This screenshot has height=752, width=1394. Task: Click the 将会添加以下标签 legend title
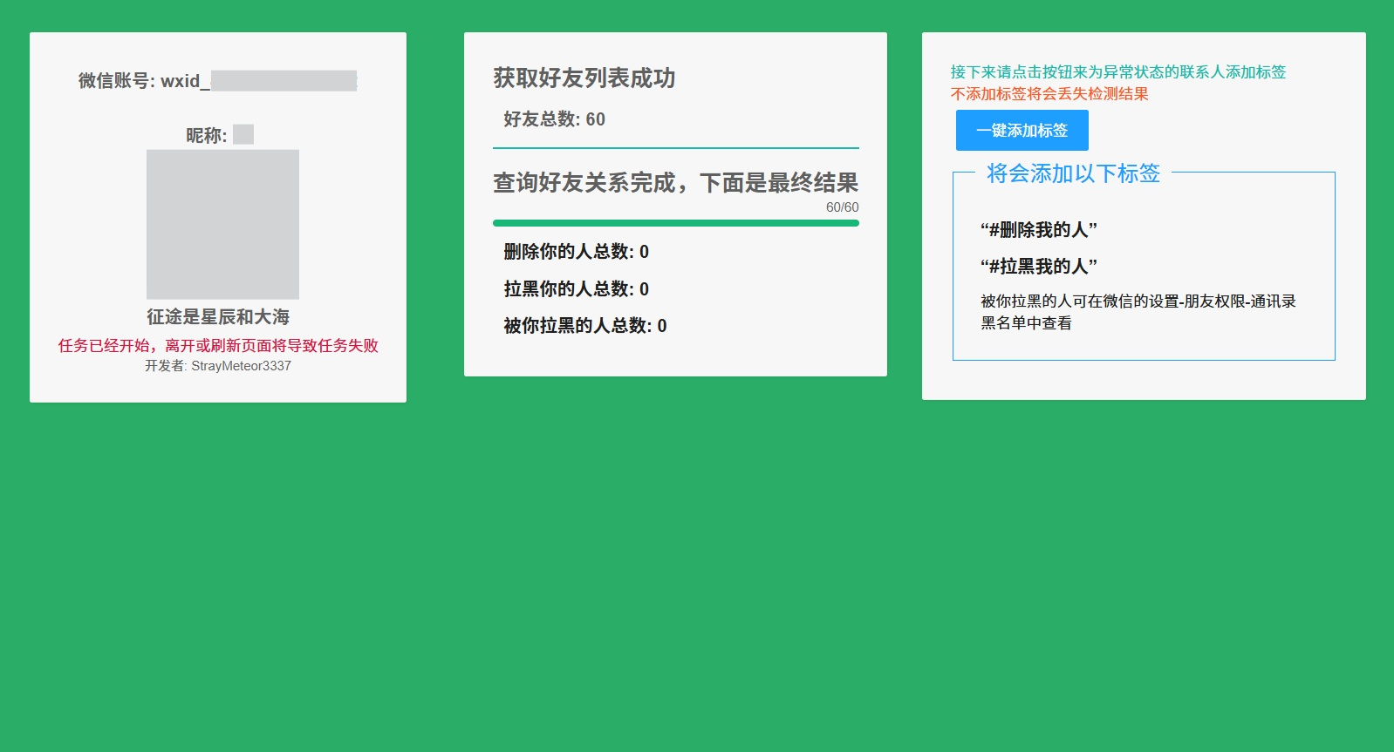[1073, 173]
